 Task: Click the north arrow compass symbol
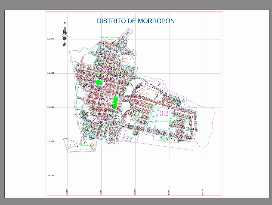click(65, 36)
